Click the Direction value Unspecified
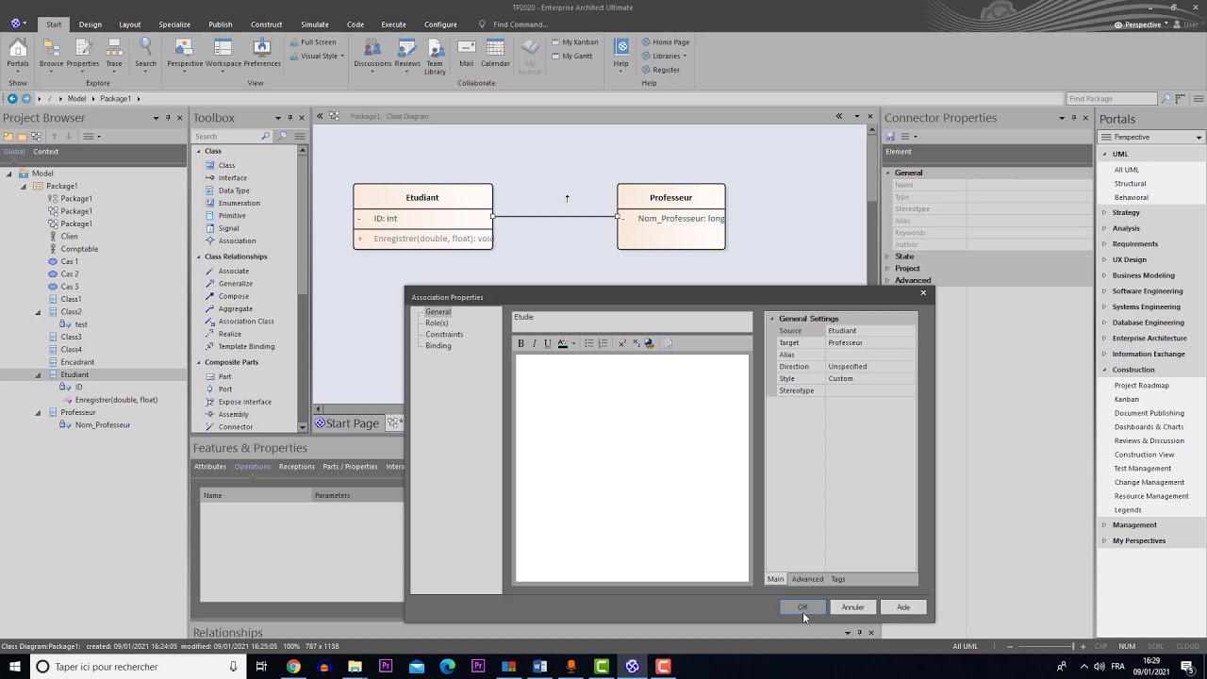Image resolution: width=1207 pixels, height=679 pixels. click(870, 367)
